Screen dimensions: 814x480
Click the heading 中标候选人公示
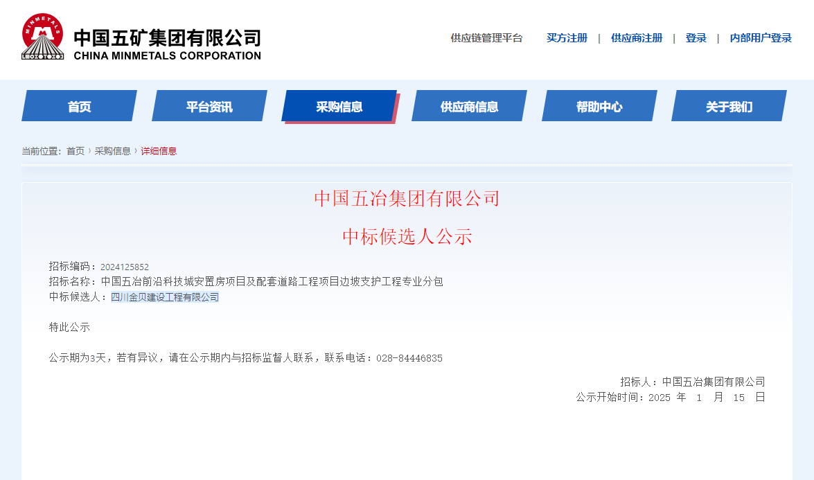pos(407,237)
